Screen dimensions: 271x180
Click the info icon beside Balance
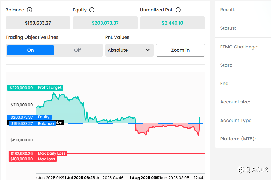pyautogui.click(x=29, y=10)
